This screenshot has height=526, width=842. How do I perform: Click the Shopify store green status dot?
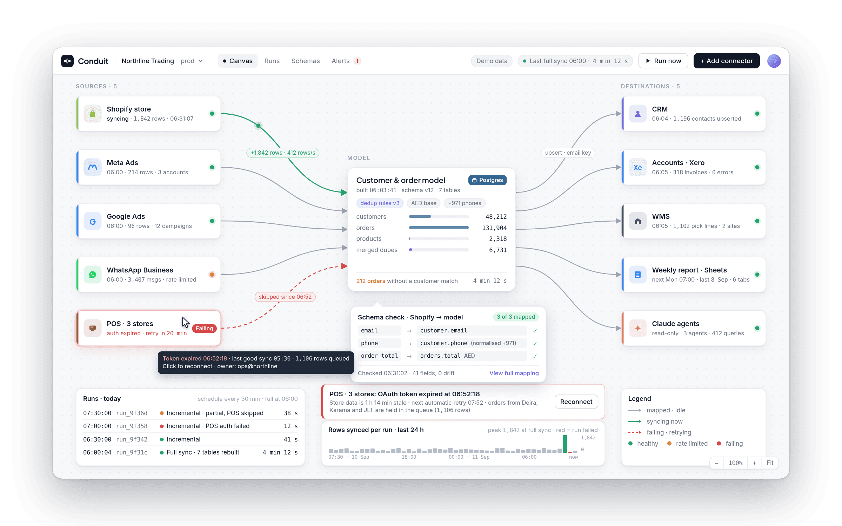pyautogui.click(x=212, y=114)
